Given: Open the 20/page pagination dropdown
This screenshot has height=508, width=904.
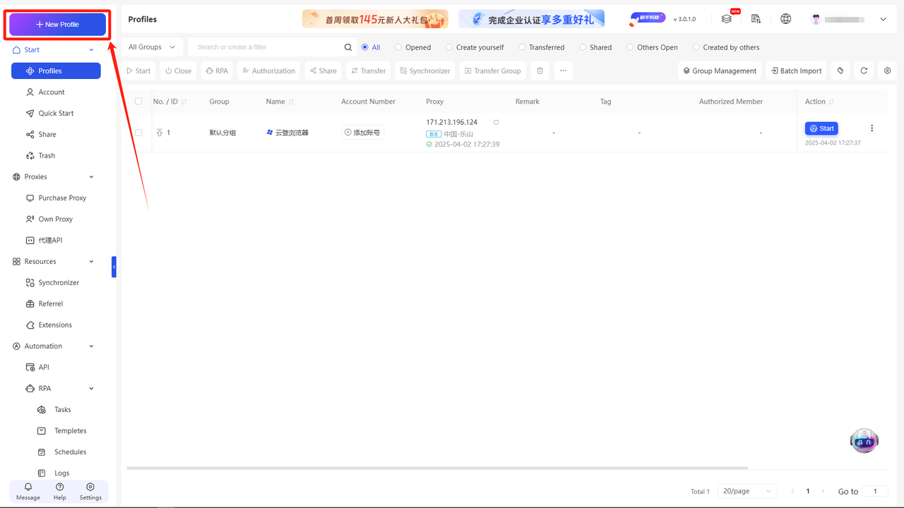Looking at the screenshot, I should tap(747, 490).
